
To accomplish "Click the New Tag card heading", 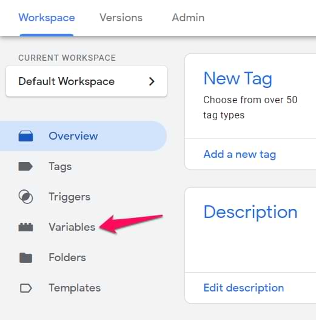I will click(238, 78).
